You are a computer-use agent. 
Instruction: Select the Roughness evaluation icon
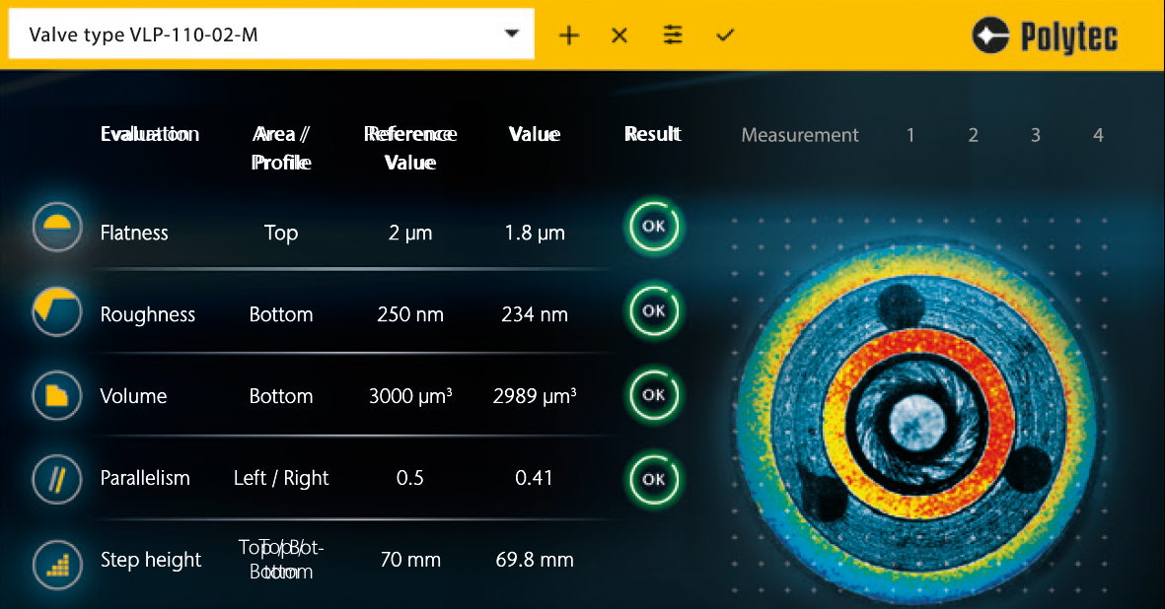coord(56,309)
